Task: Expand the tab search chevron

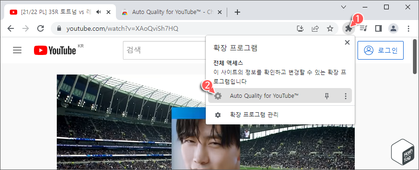Action: [344, 7]
